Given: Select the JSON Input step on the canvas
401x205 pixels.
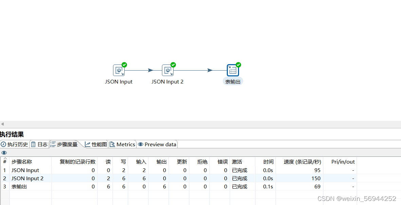Looking at the screenshot, I should (119, 70).
